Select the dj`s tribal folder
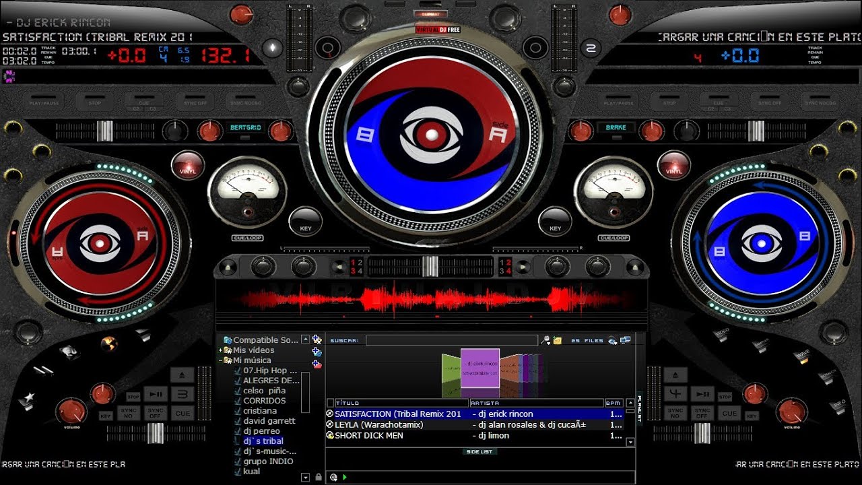The width and height of the screenshot is (862, 485). [263, 441]
